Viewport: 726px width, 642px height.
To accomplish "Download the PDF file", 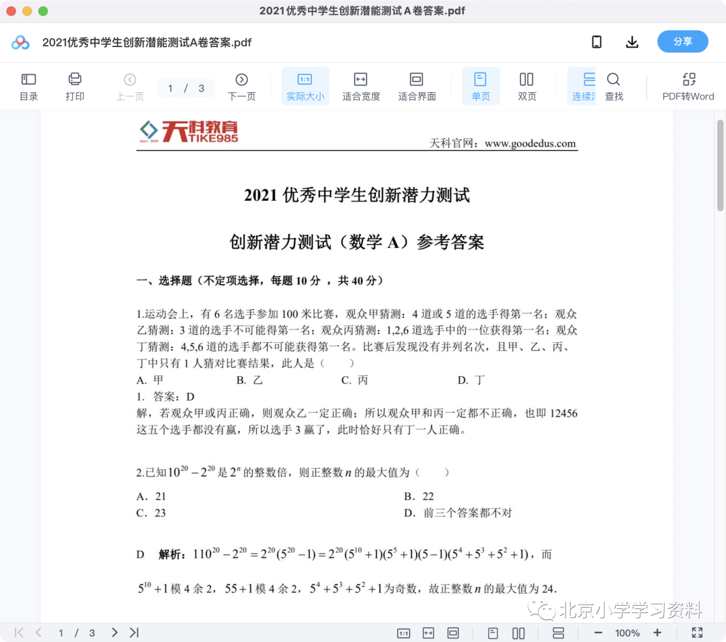I will (632, 42).
